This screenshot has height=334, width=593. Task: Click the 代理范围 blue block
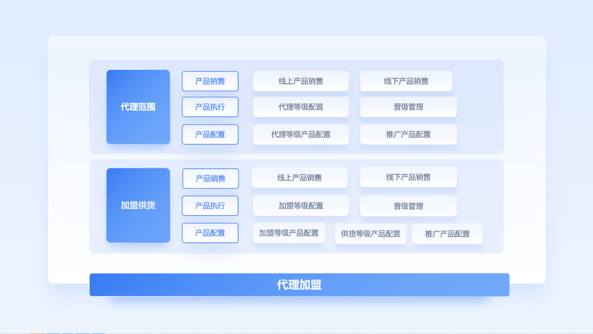pyautogui.click(x=138, y=107)
